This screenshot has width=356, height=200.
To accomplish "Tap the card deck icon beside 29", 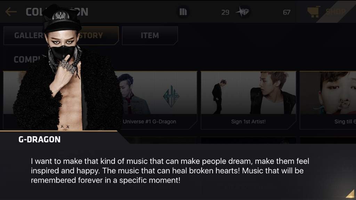I will coord(183,12).
